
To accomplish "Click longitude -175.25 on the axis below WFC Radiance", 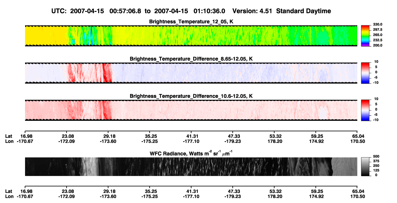I will pos(150,196).
